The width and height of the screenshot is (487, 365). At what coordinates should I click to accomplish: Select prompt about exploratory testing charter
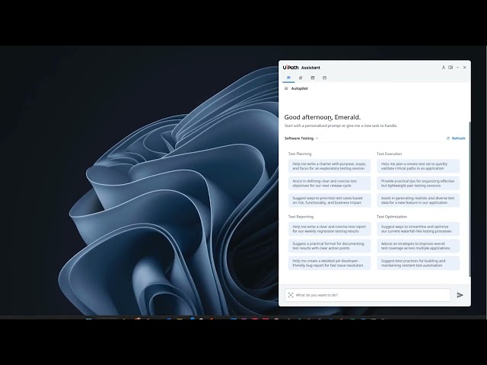pyautogui.click(x=329, y=166)
